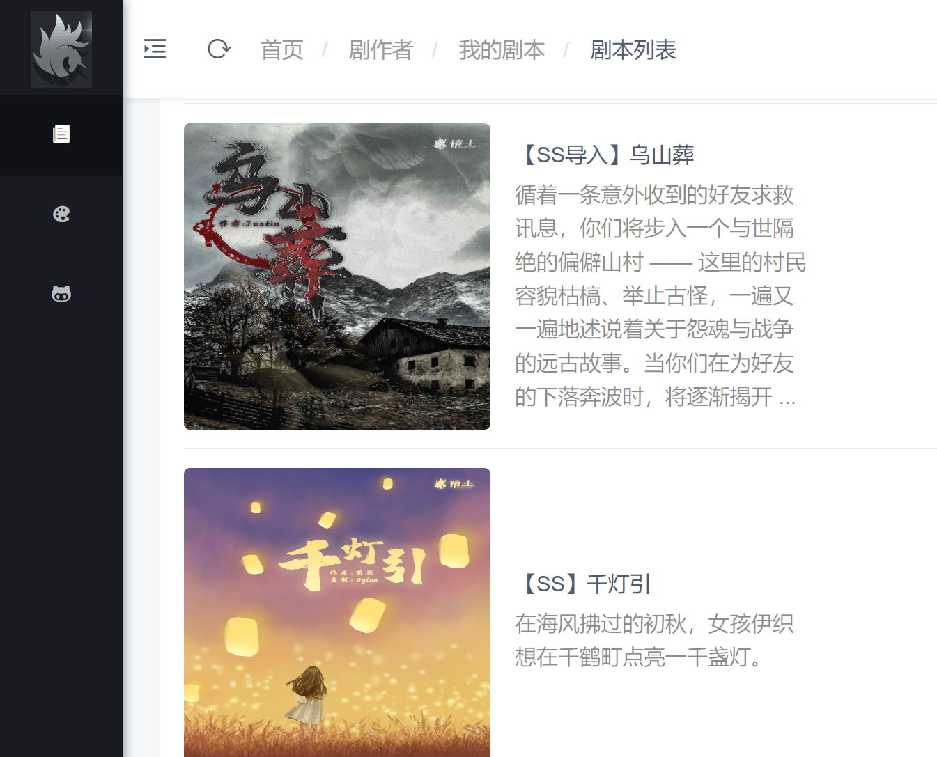Click the 乌山葬 description paragraph

coord(660,296)
